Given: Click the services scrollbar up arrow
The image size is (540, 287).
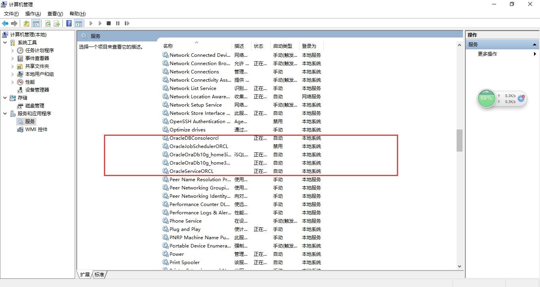Looking at the screenshot, I should click(459, 45).
